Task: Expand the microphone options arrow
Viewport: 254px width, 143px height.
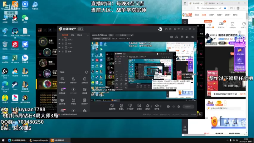Action: 151,106
